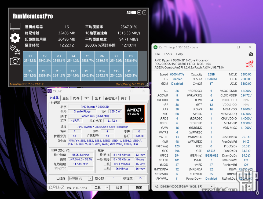This screenshot has width=263, height=199.
Task: Click the 'DangWang 5.0.2825' text
Action: 130,84
